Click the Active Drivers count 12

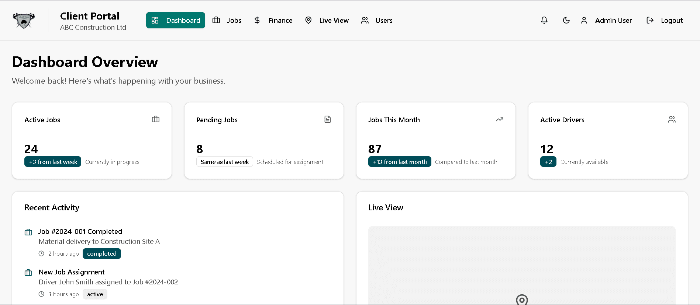point(547,149)
